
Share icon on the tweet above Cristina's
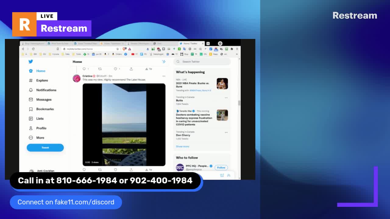(x=131, y=69)
